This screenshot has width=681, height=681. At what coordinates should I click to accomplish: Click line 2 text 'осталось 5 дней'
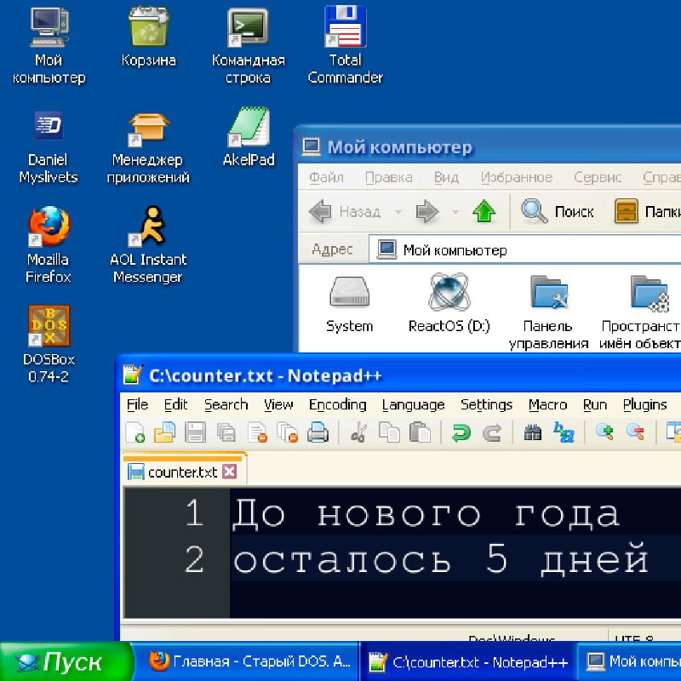pyautogui.click(x=440, y=559)
